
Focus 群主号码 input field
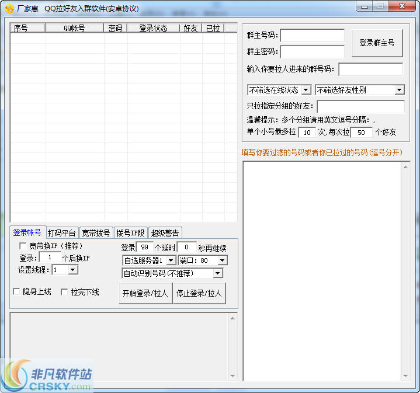pos(313,36)
